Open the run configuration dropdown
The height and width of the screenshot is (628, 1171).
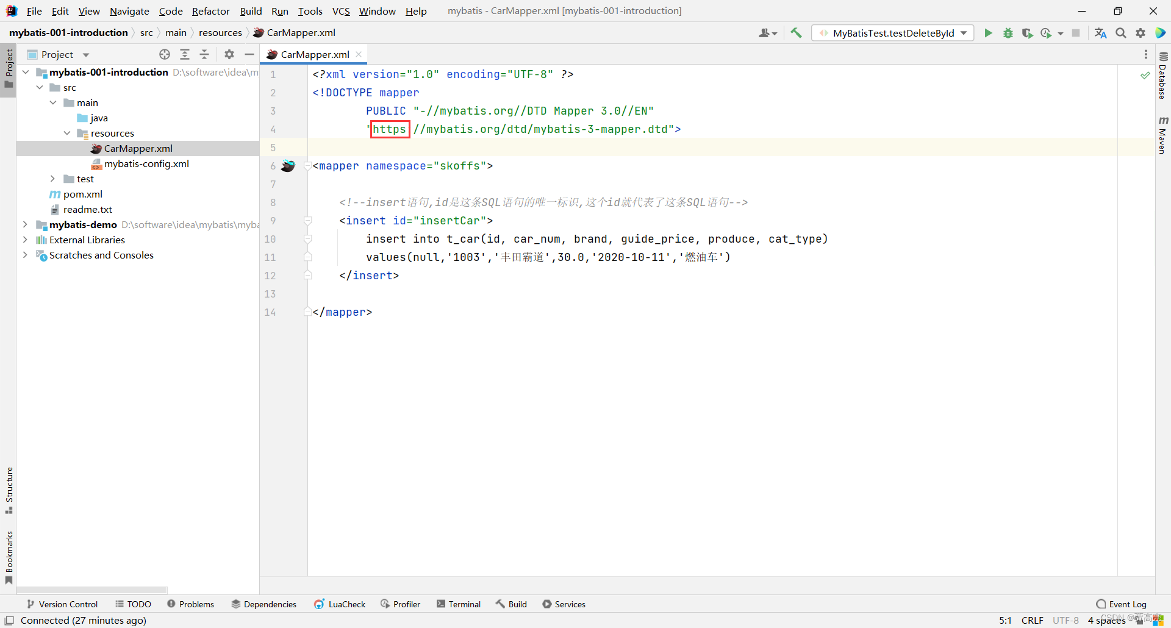click(x=964, y=33)
